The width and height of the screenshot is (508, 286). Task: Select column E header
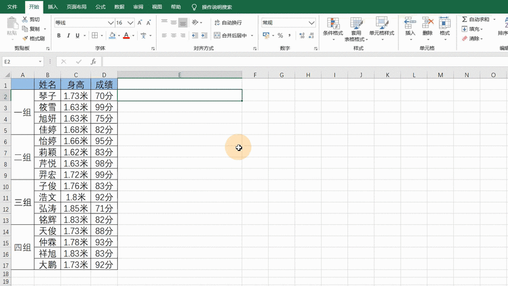[179, 75]
